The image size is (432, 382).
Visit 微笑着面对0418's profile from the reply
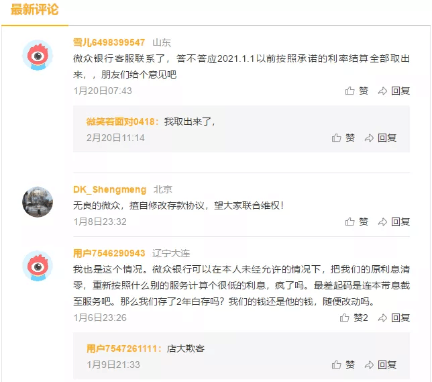pos(122,122)
